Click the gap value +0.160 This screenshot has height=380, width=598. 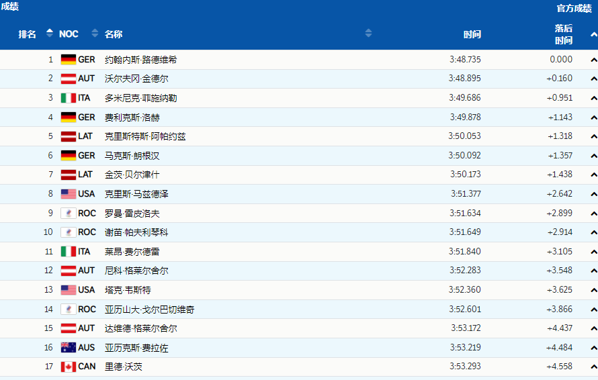coord(559,79)
